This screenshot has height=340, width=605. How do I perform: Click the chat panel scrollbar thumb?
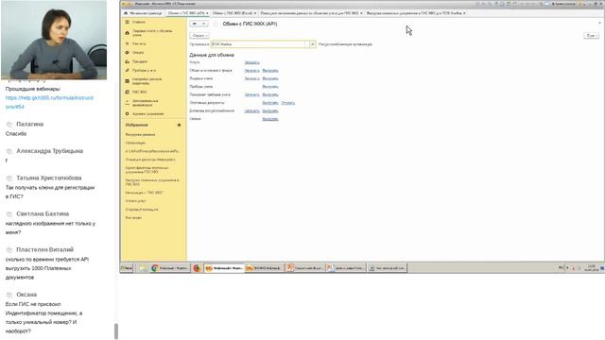click(116, 331)
